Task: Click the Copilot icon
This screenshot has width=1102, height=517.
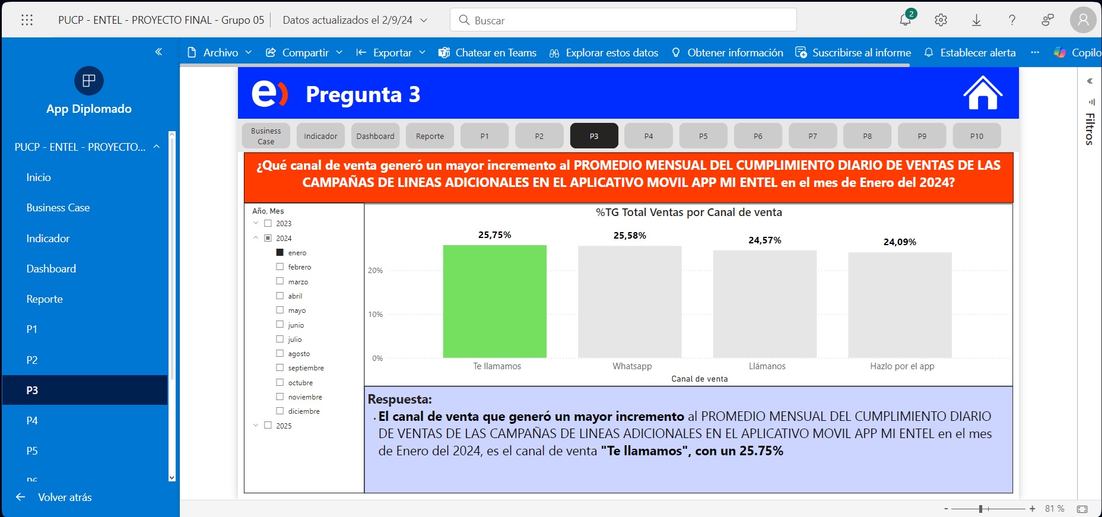Action: point(1060,52)
